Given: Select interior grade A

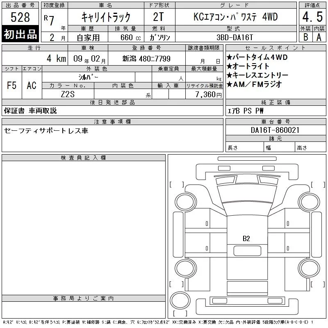Looking at the screenshot, I should [x=319, y=37].
